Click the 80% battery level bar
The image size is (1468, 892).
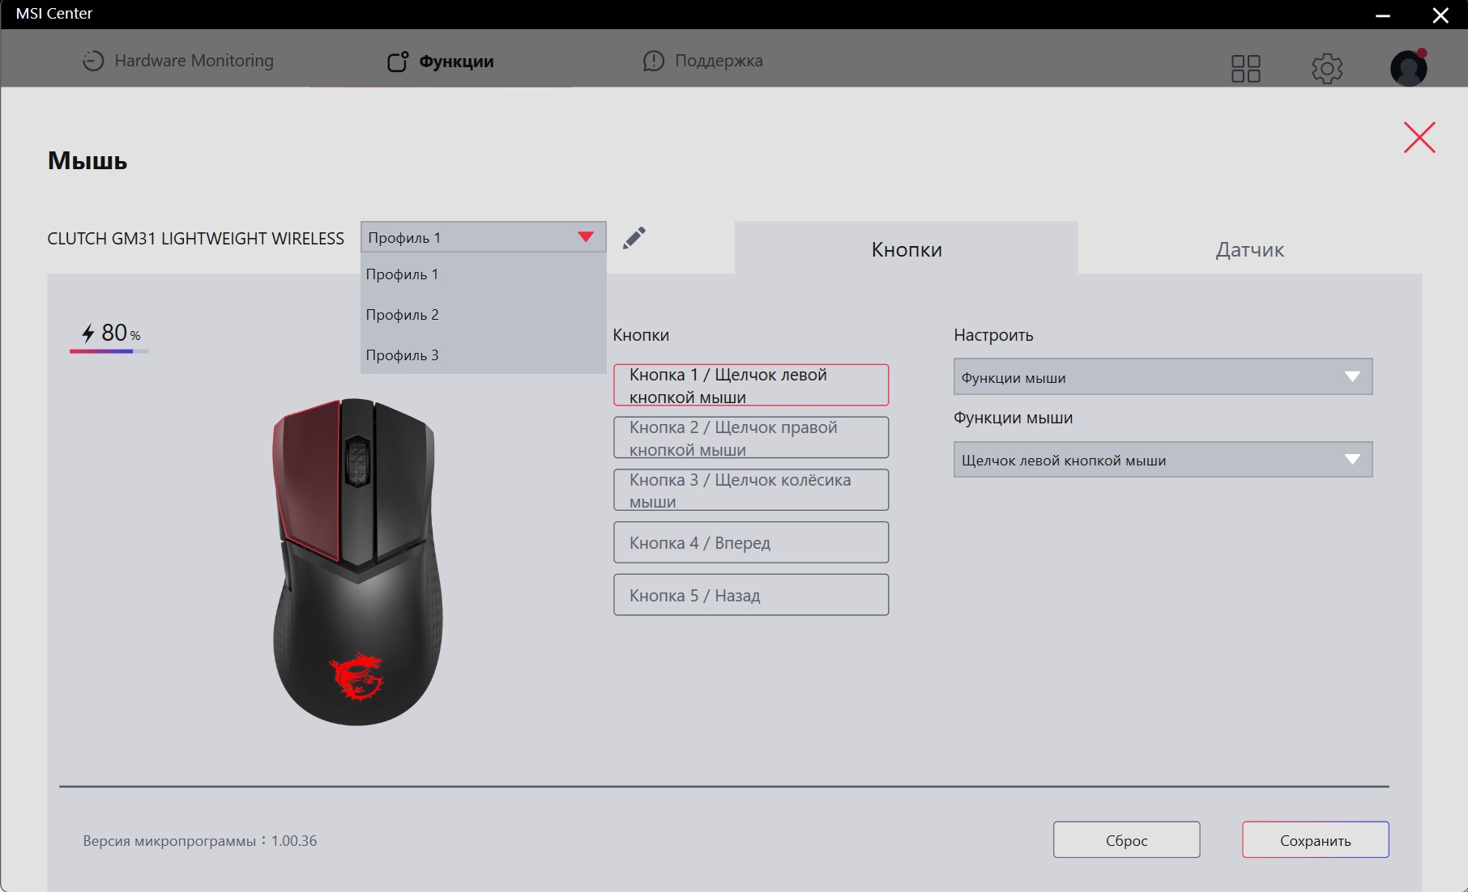109,351
